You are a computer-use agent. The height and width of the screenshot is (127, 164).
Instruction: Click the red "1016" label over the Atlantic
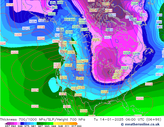tap(149, 84)
